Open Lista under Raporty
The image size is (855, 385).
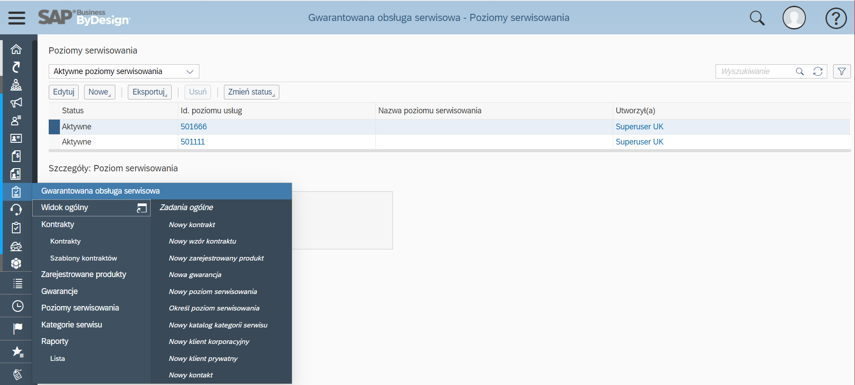point(58,359)
